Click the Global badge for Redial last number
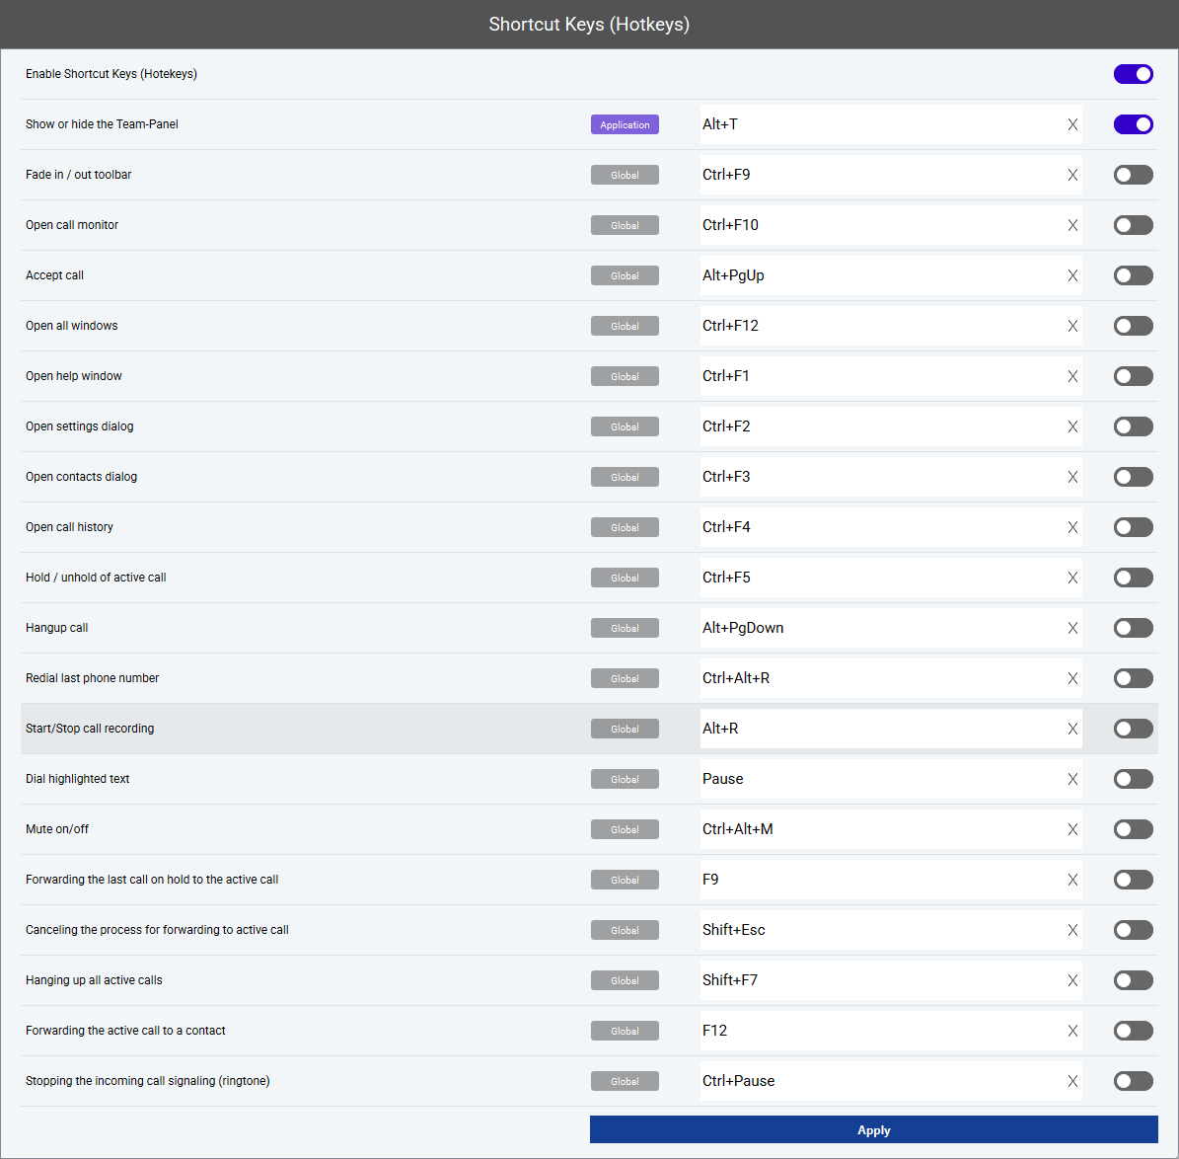The height and width of the screenshot is (1159, 1179). pos(625,679)
